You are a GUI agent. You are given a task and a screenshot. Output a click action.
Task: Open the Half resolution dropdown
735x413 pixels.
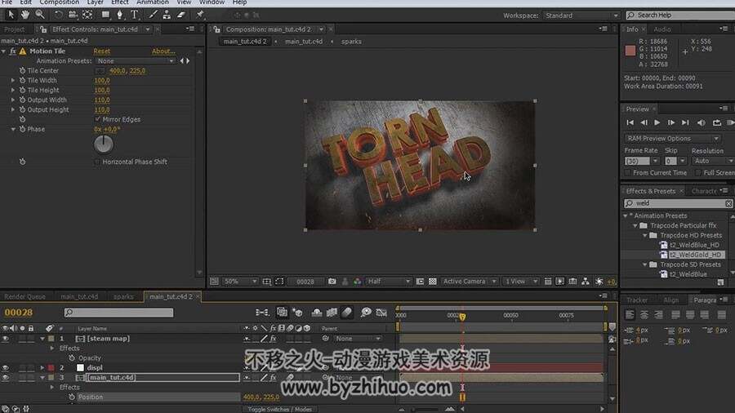click(389, 282)
